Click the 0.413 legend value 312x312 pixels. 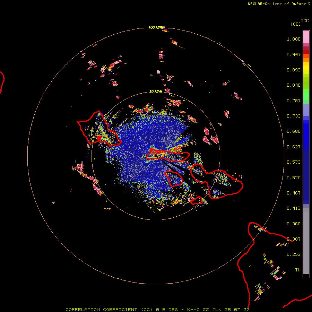(294, 208)
